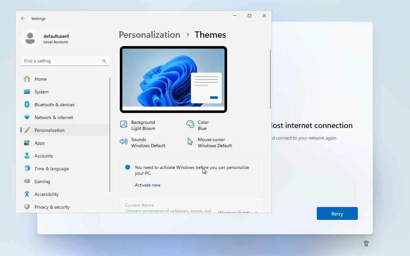Screen dimensions: 410x256
Task: Click the defaultuser0 profile avatar
Action: (30, 39)
